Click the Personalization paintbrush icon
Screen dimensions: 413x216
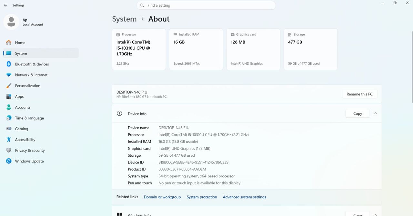click(9, 86)
